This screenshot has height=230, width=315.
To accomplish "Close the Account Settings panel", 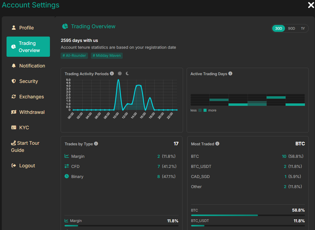I will (311, 5).
